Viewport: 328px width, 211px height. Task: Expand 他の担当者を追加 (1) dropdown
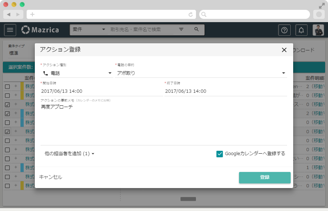pyautogui.click(x=69, y=154)
